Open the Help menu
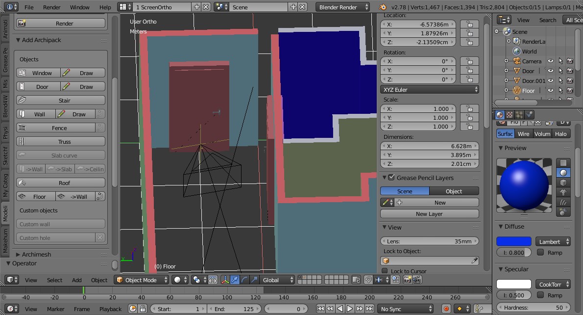 coord(105,7)
